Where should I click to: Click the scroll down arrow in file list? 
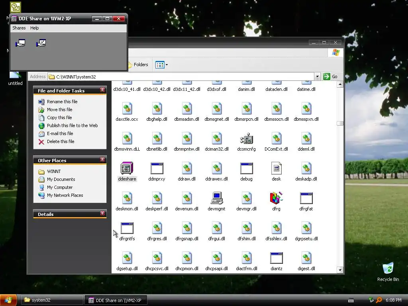340,270
